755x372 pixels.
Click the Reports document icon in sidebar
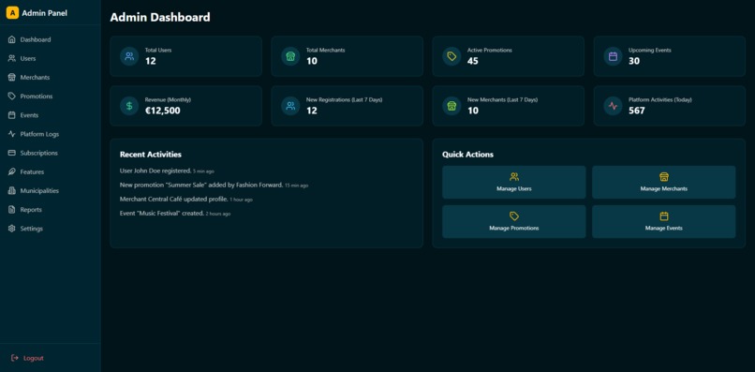coord(12,210)
